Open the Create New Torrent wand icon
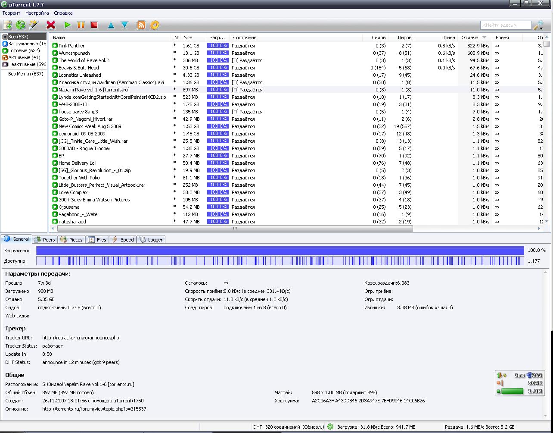The image size is (553, 433). (x=34, y=25)
